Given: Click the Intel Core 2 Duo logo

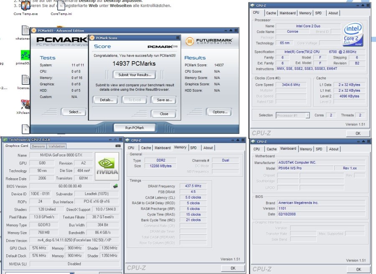Looking at the screenshot, I should coord(353,34).
